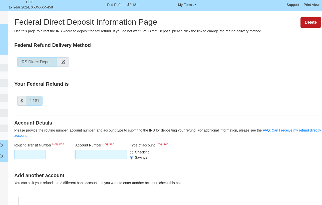Click the Tax Year 2024 taxpayer label
Viewport: 322px width, 205px height.
30,7
